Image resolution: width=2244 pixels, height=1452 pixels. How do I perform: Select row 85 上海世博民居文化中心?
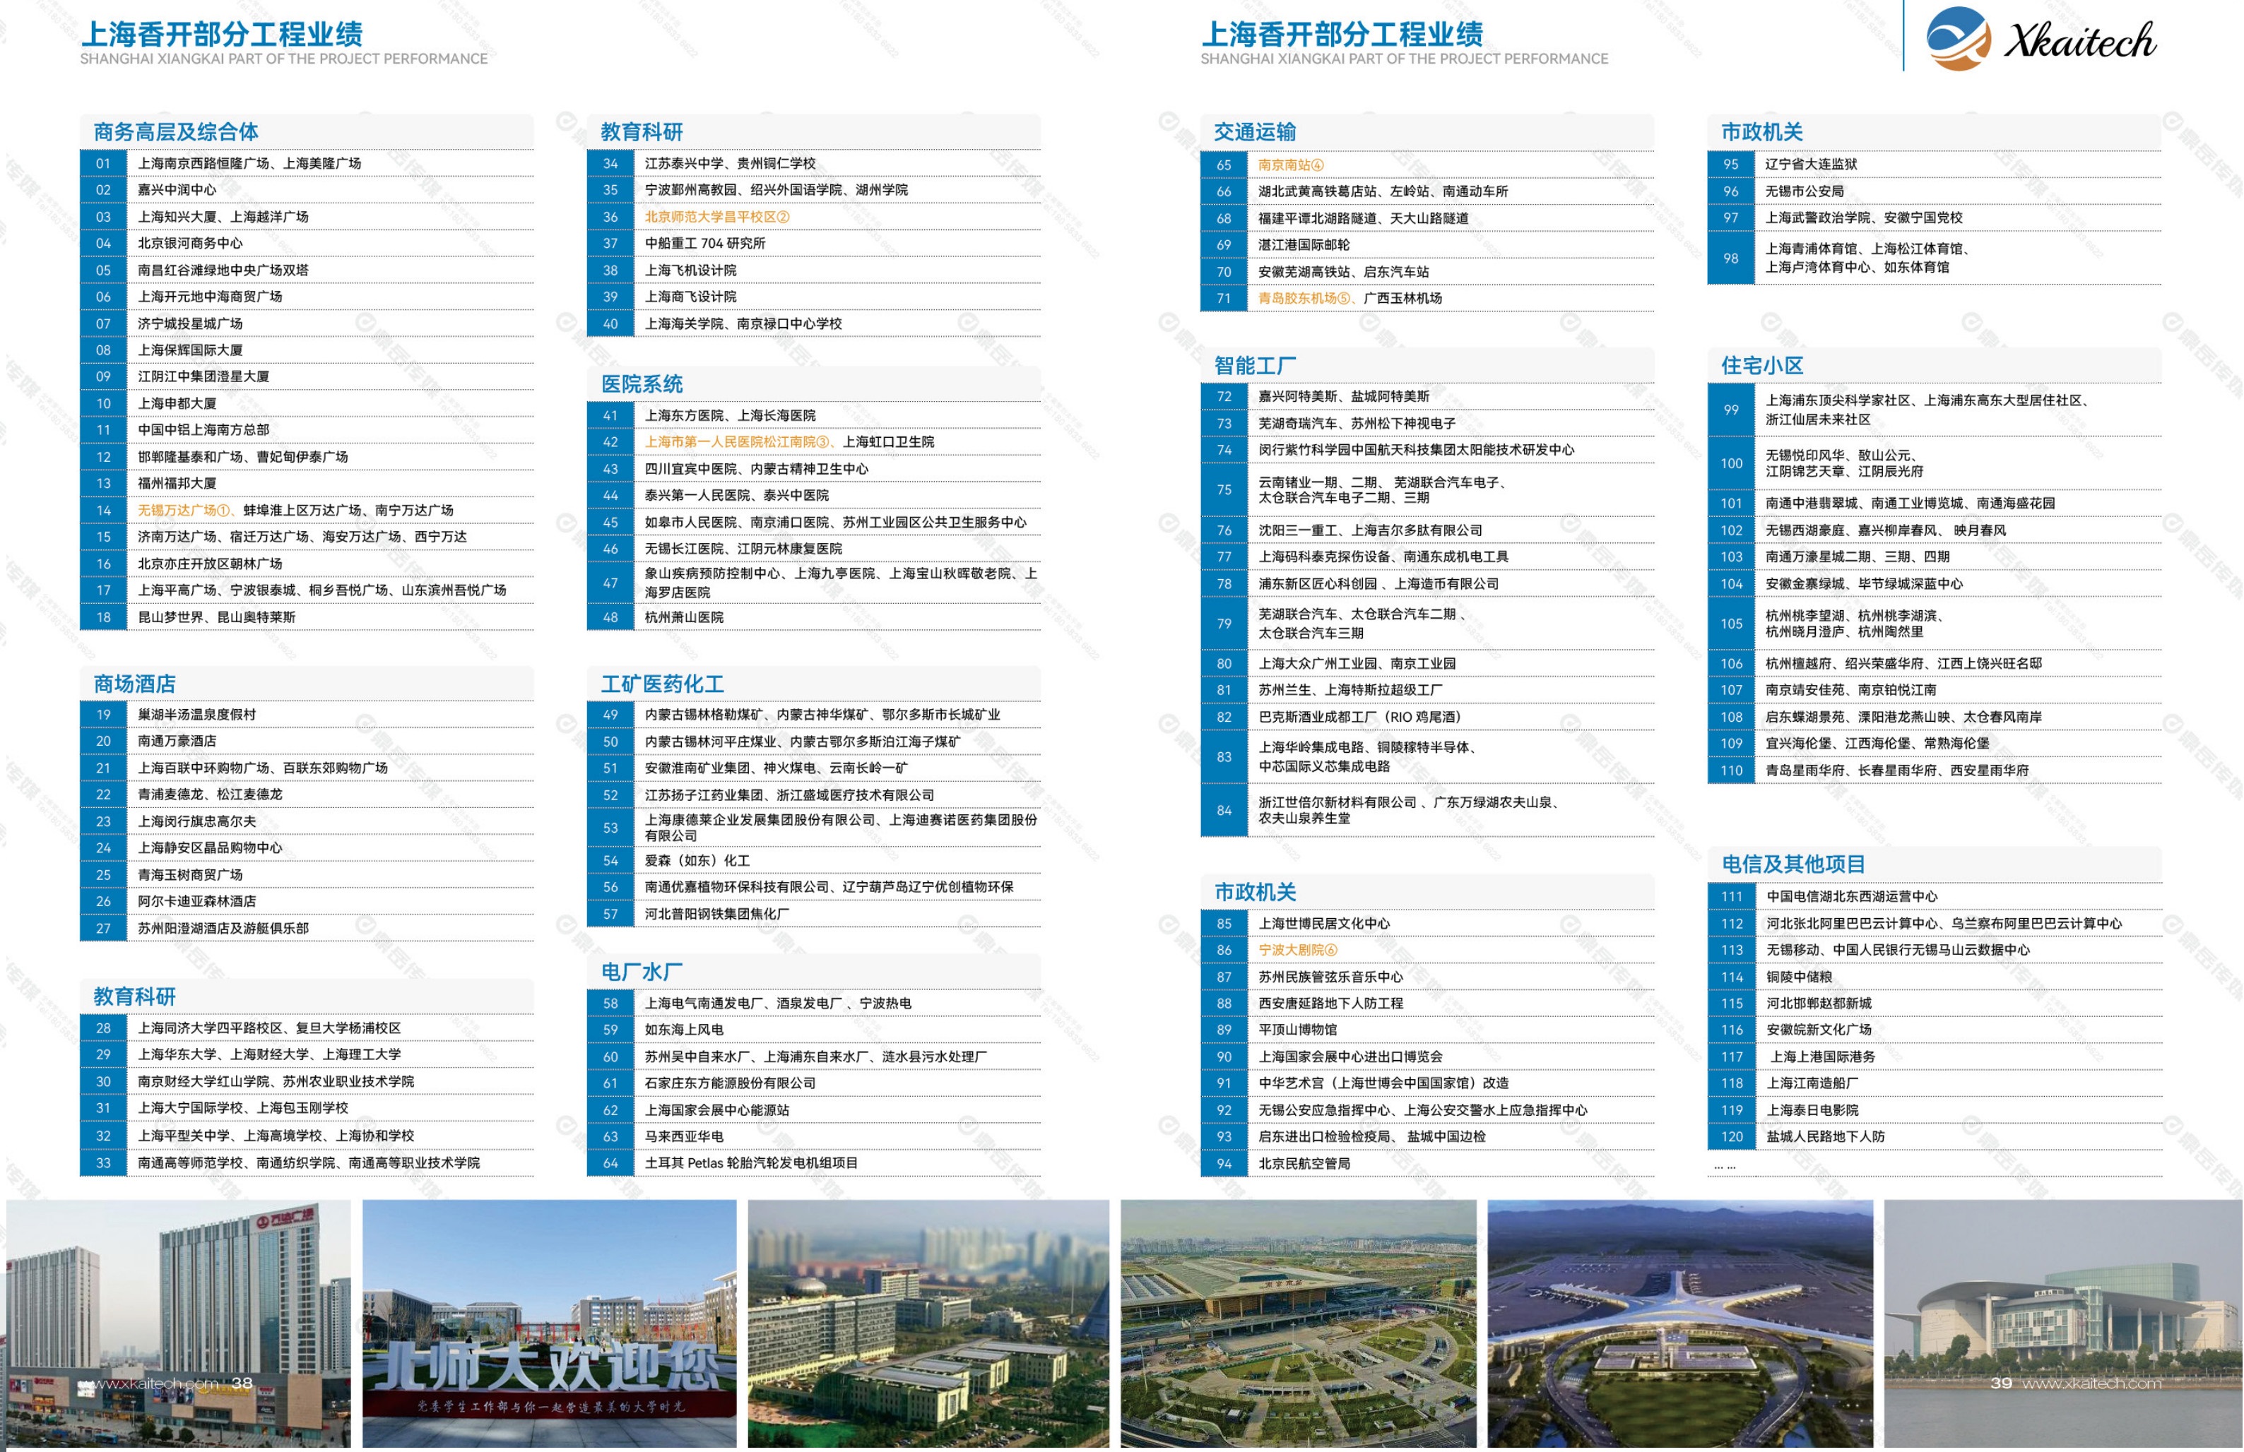coord(1427,924)
